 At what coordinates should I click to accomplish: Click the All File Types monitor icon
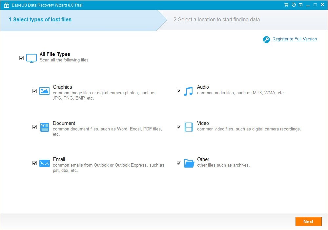click(31, 58)
